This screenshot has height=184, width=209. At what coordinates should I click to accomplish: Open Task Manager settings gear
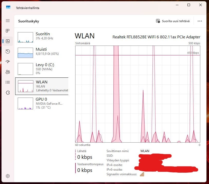(8, 176)
